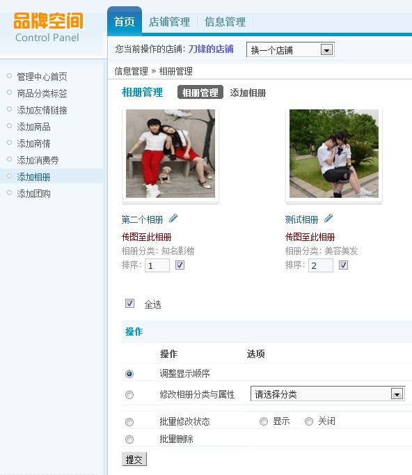
Task: Click the pencil edit icon beside 测试相册
Action: pos(328,218)
